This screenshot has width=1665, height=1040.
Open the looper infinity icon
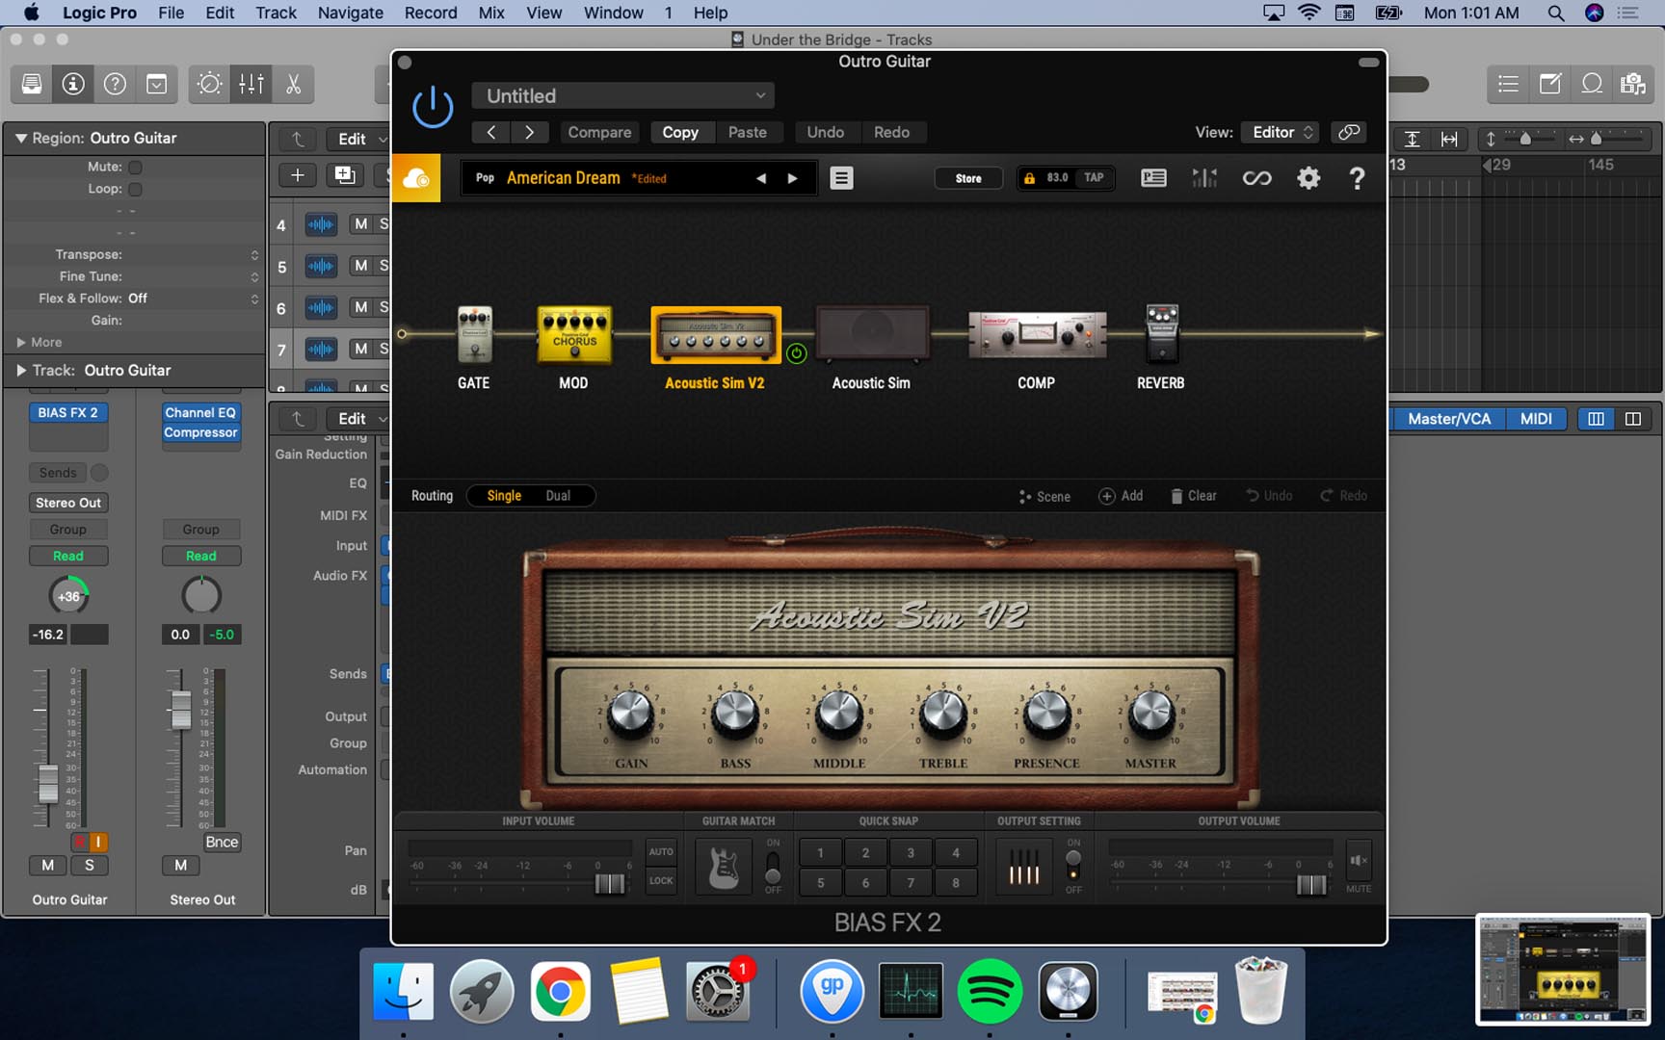1256,178
